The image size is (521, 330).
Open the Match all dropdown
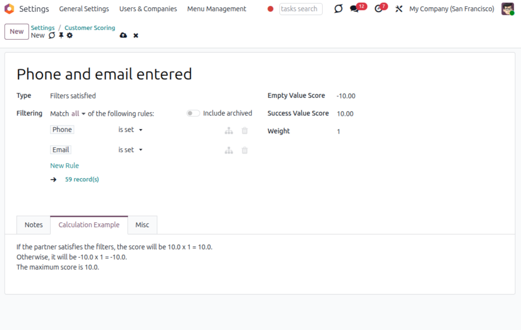tap(78, 114)
